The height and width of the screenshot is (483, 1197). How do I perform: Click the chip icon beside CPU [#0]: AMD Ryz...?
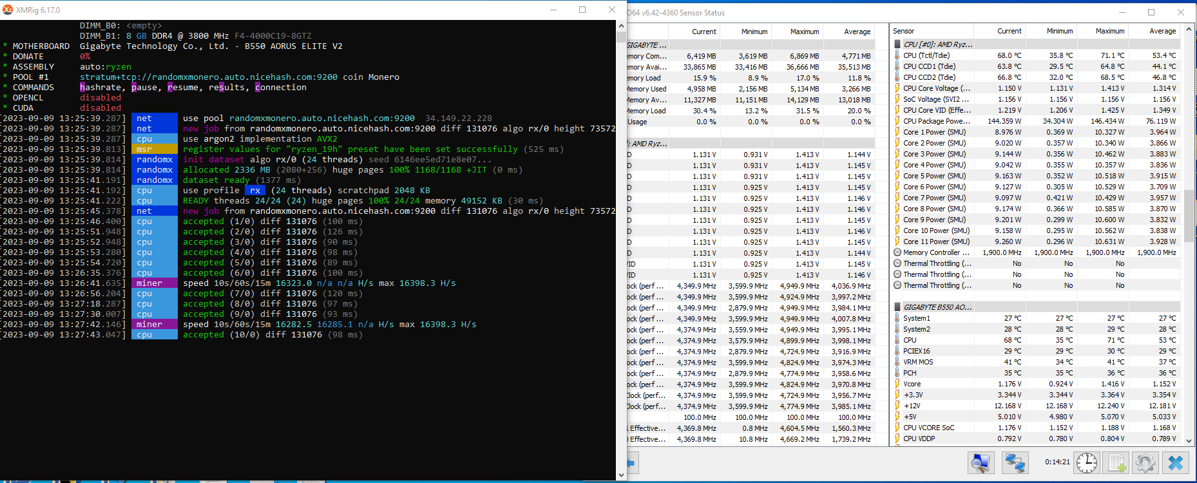(897, 44)
